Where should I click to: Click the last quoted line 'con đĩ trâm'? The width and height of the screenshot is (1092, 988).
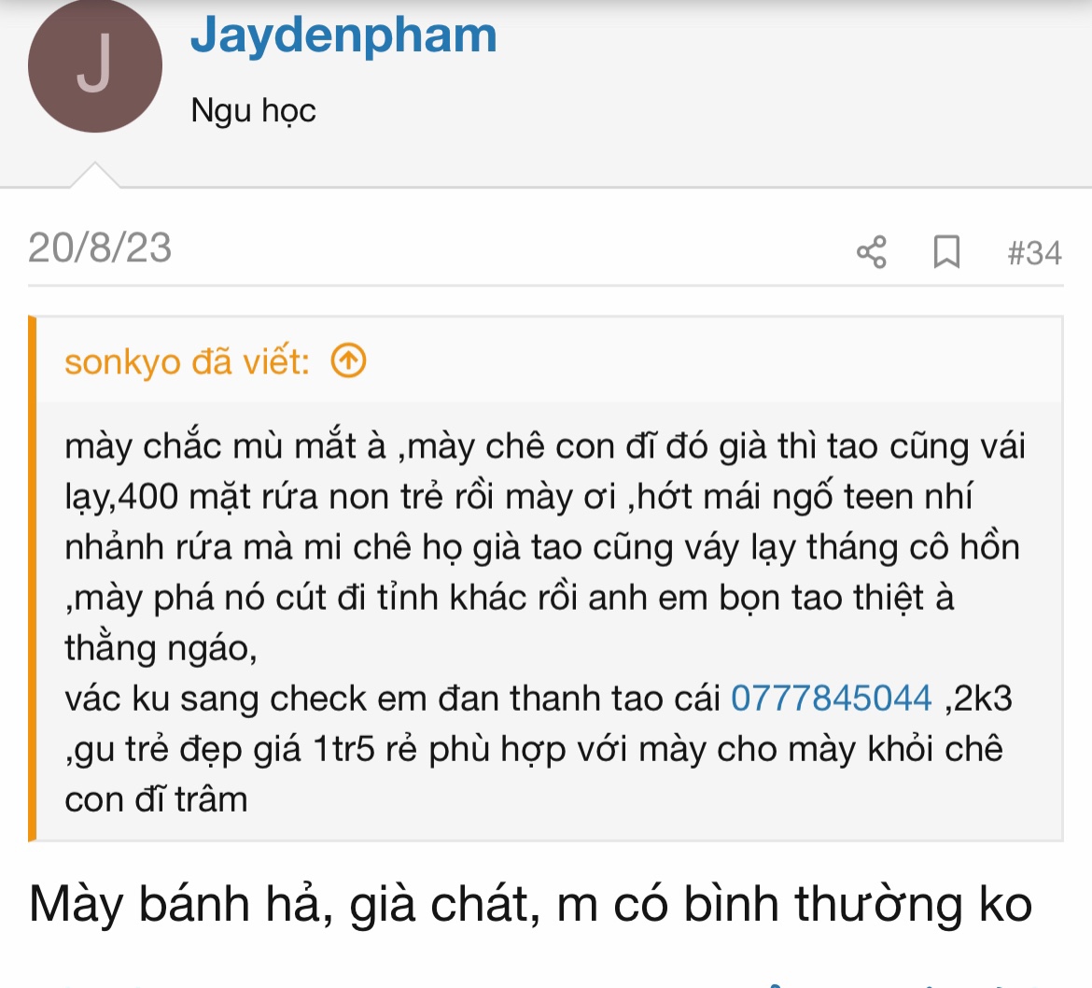click(156, 799)
